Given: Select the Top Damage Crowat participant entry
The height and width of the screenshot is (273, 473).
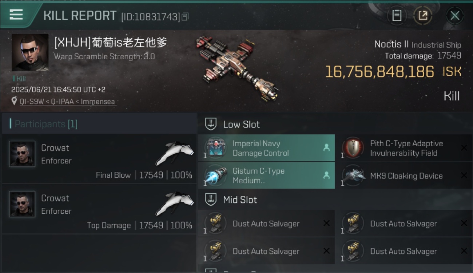Looking at the screenshot, I should (x=99, y=209).
